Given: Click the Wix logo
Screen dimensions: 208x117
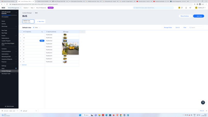Looking at the screenshot, I should click(3, 8).
